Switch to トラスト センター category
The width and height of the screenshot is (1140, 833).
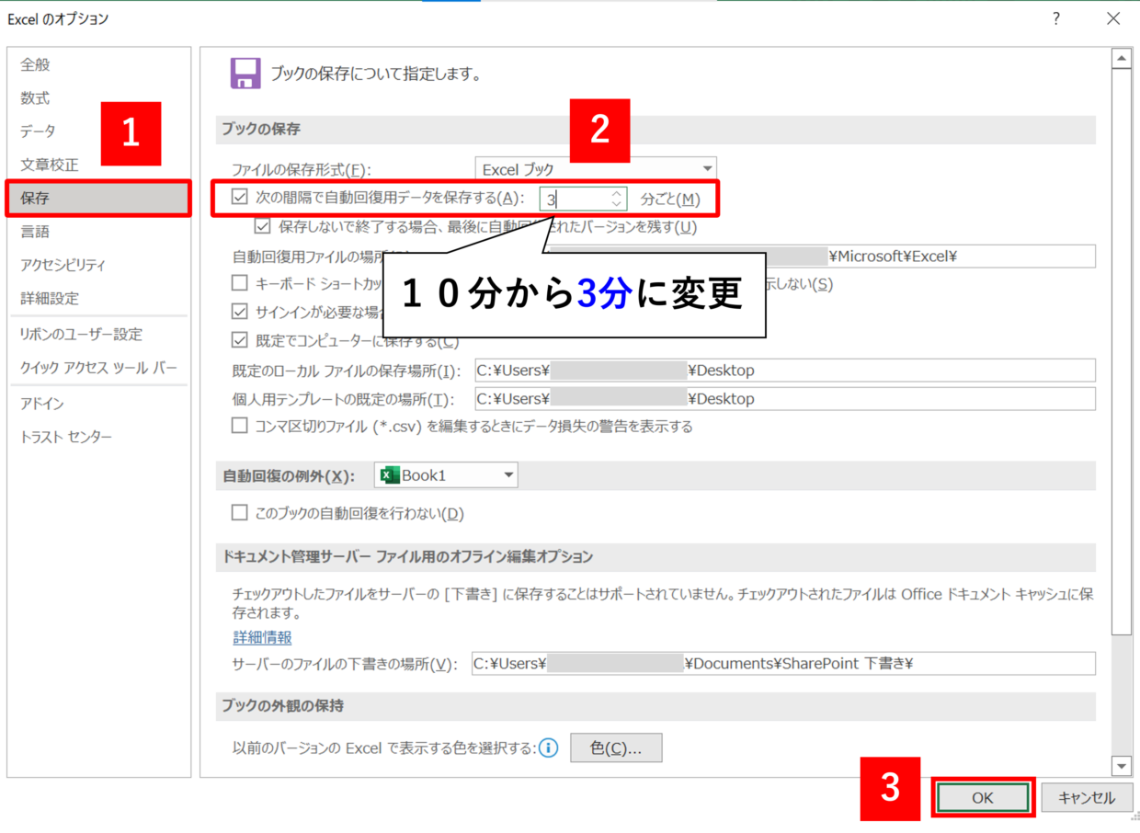66,437
